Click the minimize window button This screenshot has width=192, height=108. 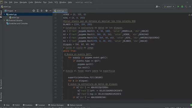click(187, 2)
